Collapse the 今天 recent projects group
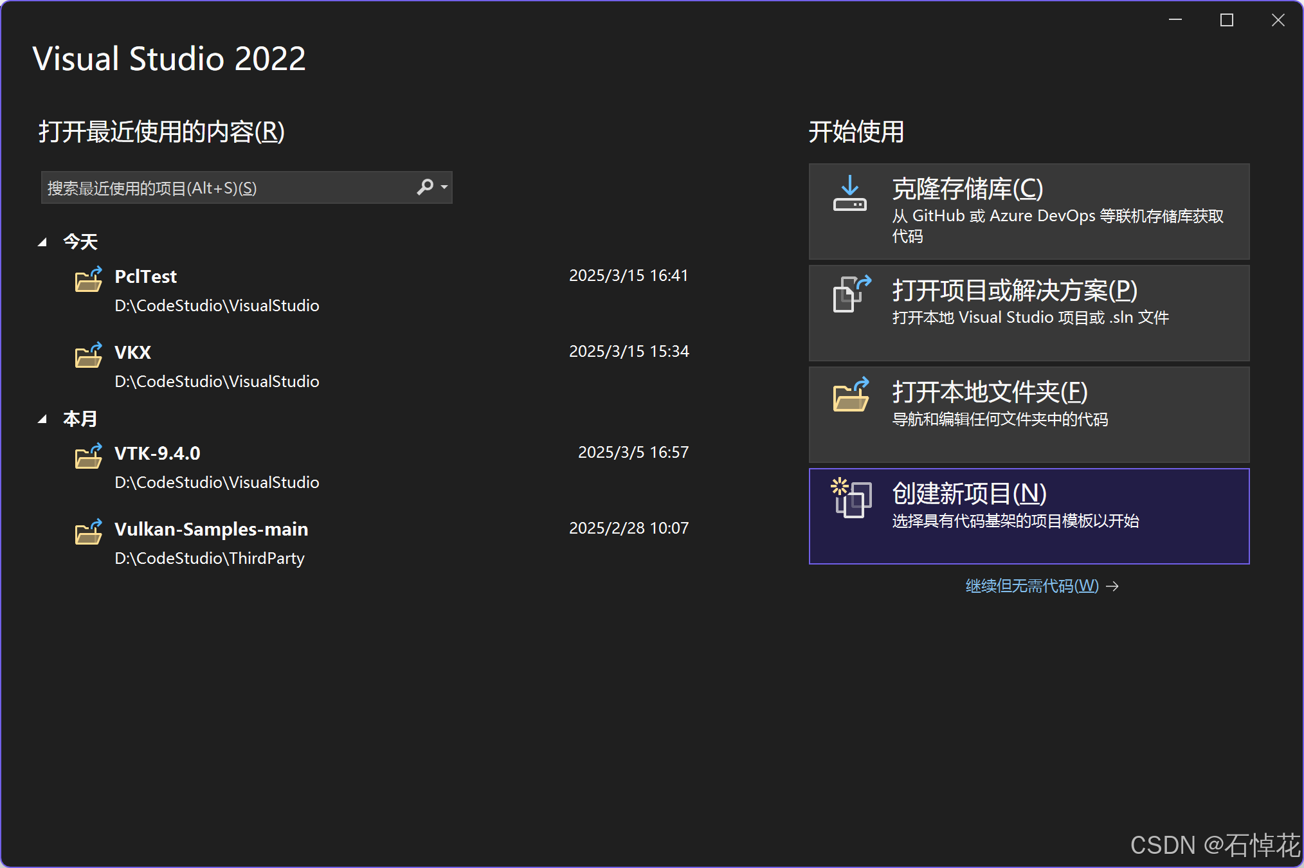The width and height of the screenshot is (1304, 868). pyautogui.click(x=42, y=241)
